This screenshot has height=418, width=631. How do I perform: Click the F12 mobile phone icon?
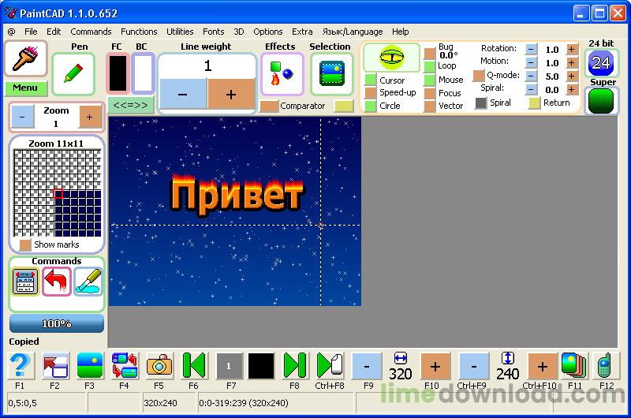click(606, 366)
